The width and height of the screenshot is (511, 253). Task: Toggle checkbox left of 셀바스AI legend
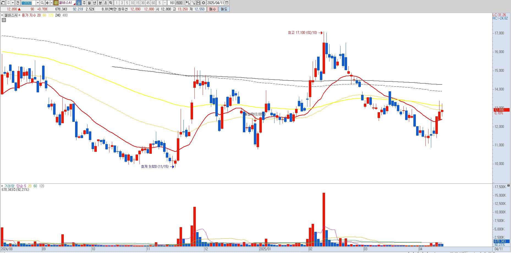[x=2, y=15]
